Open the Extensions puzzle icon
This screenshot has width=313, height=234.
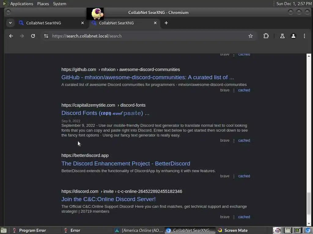coord(266,36)
